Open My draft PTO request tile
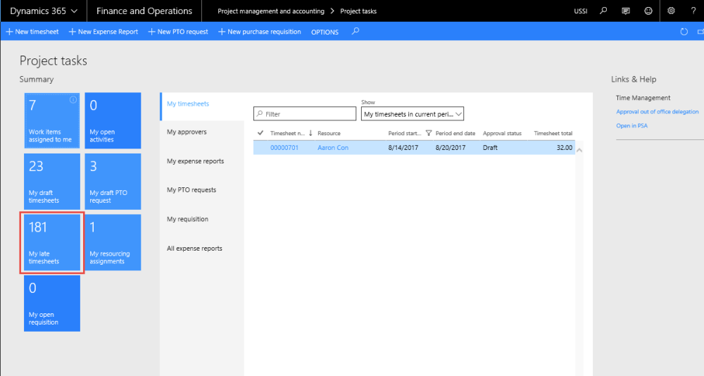Screen dimensions: 704x376 [113, 182]
